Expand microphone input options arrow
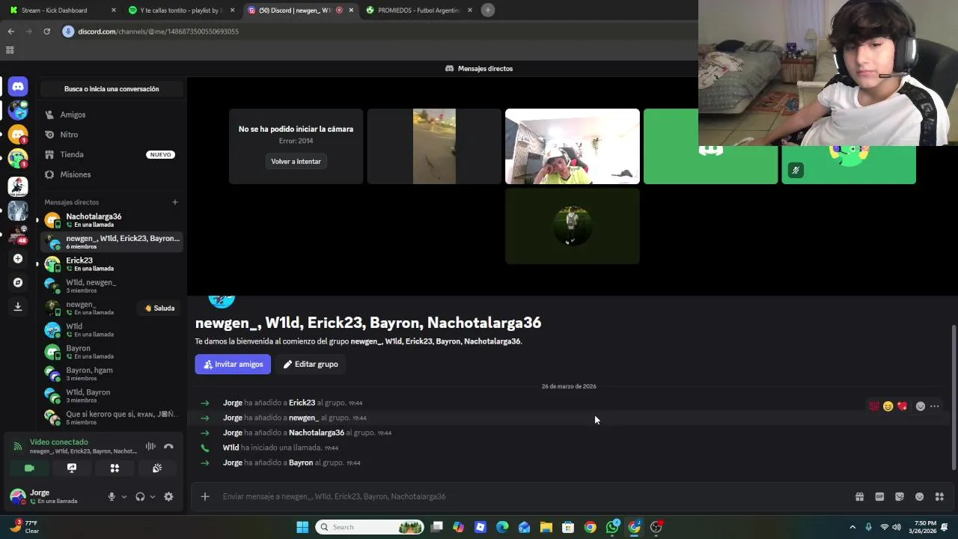The width and height of the screenshot is (958, 539). pos(124,496)
